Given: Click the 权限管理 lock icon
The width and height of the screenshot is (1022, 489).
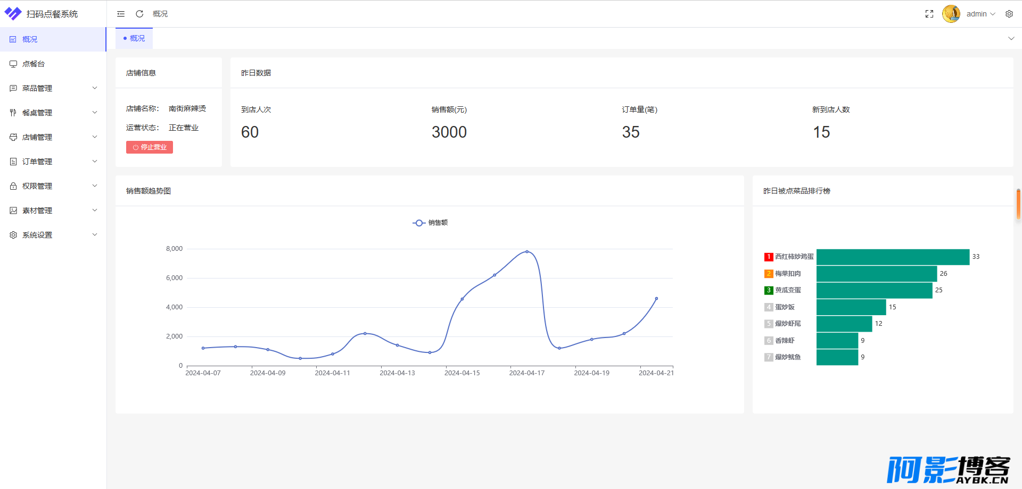Looking at the screenshot, I should coord(13,186).
